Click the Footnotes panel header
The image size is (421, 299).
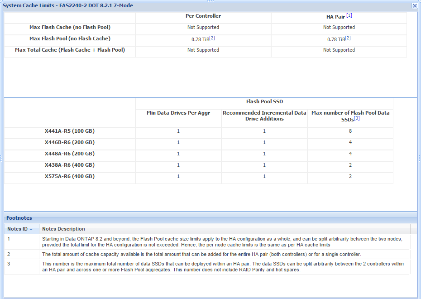tap(19, 218)
